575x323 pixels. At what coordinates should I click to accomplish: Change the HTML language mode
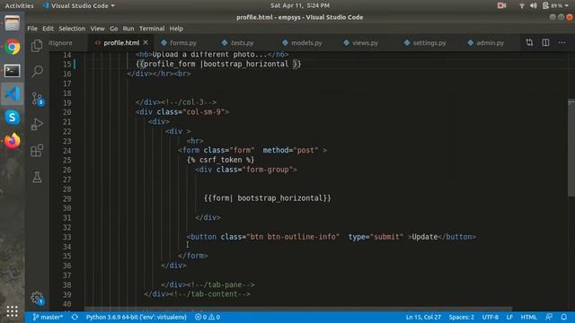tap(528, 317)
